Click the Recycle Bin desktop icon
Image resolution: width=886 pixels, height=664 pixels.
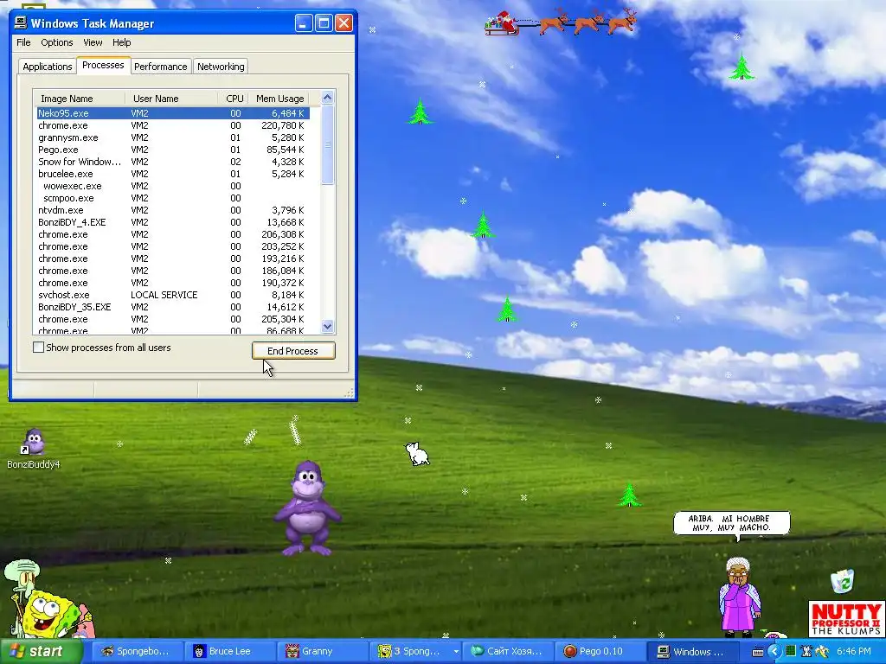coord(843,581)
